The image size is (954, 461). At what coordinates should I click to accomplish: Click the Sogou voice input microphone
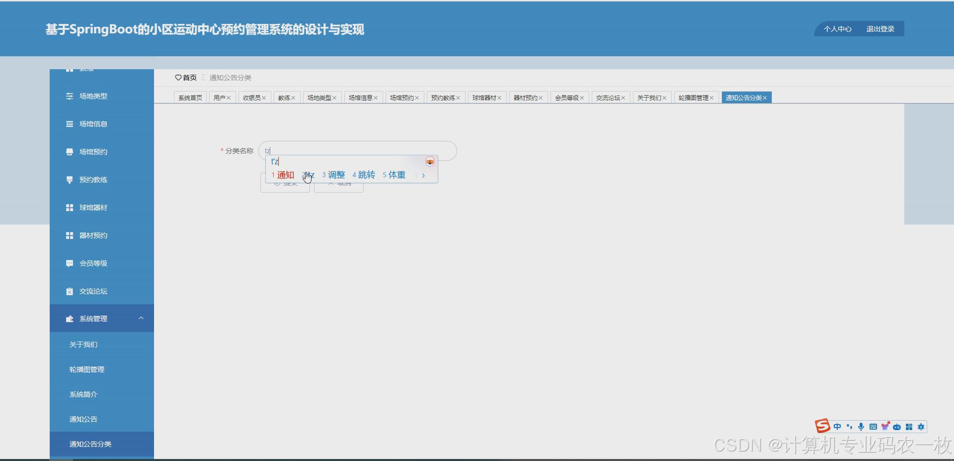tap(861, 427)
